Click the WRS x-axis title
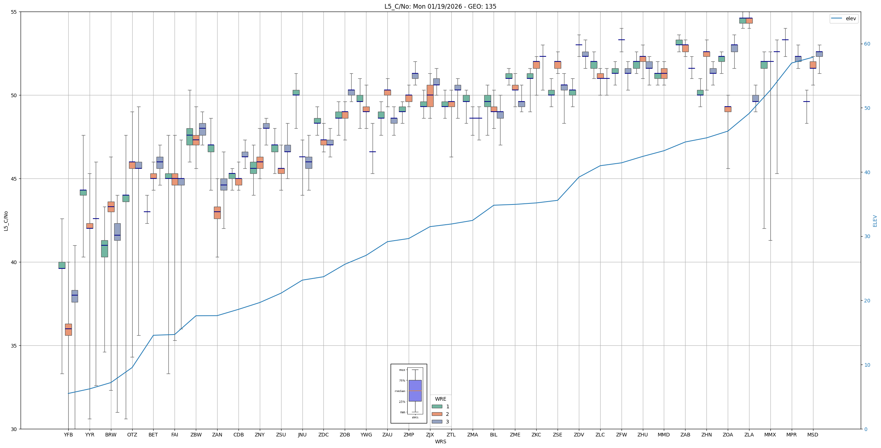 pos(440,441)
